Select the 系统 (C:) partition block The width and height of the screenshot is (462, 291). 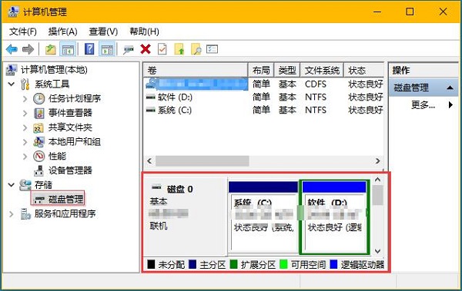pyautogui.click(x=263, y=217)
